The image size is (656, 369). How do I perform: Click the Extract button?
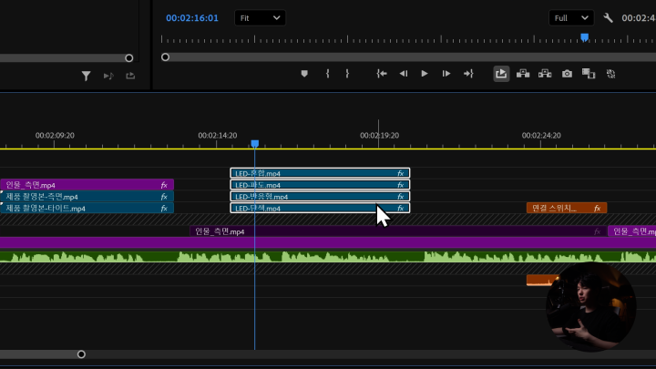click(x=545, y=74)
